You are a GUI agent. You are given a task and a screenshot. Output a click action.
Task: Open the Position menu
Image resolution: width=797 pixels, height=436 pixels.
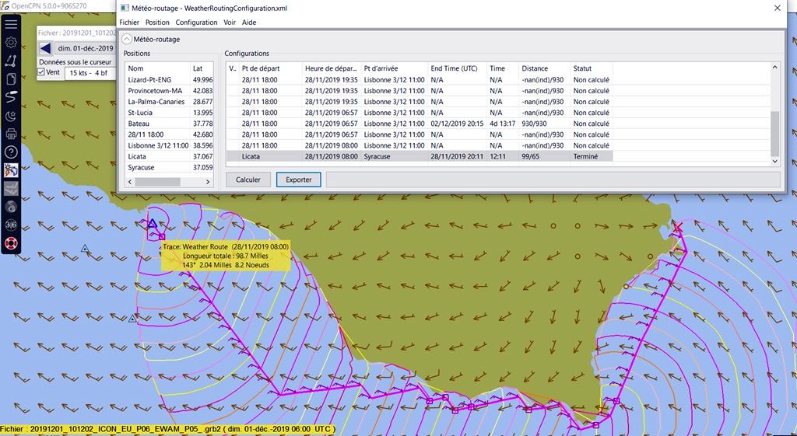[x=157, y=23]
